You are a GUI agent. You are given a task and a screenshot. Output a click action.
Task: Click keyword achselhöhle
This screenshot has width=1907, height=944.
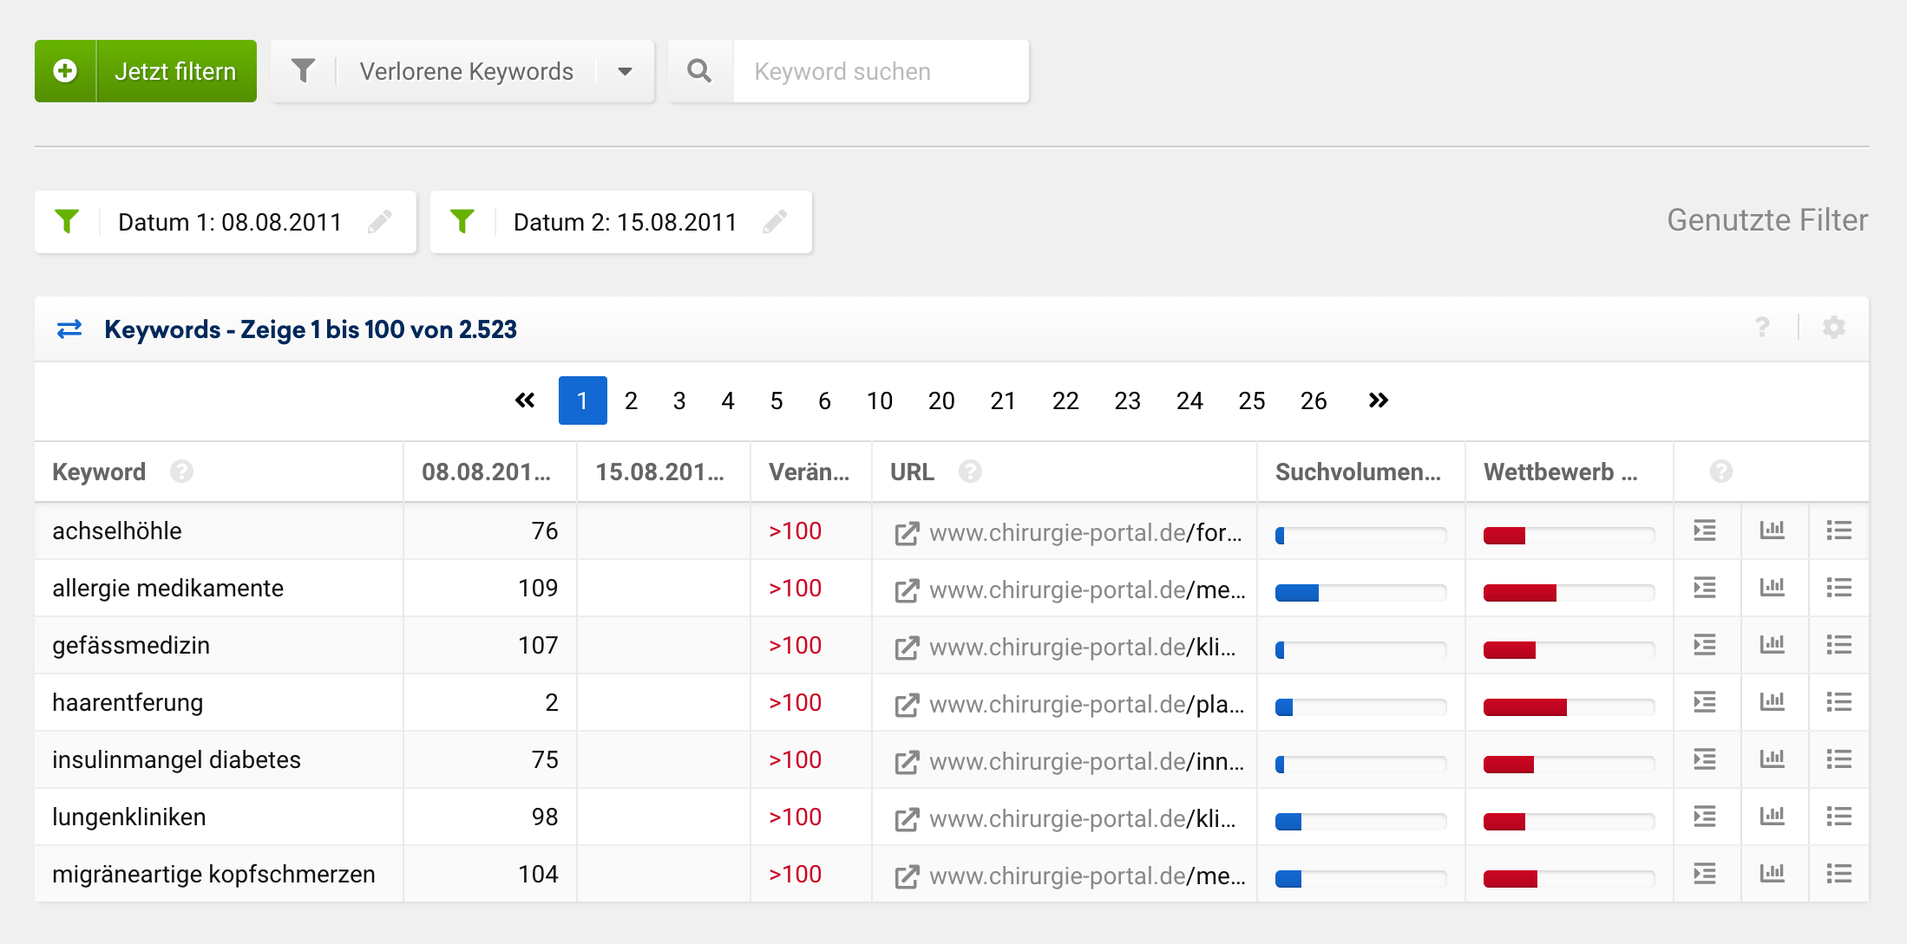point(117,531)
